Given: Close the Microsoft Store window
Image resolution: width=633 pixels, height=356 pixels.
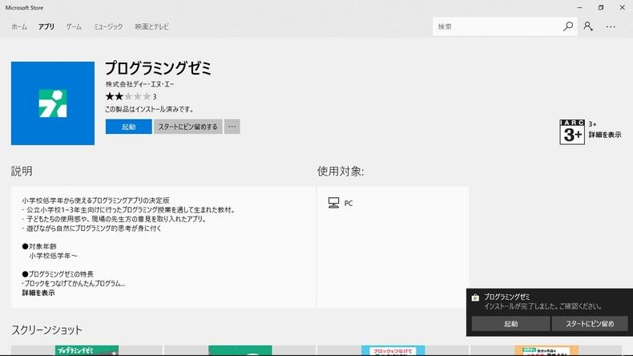Looking at the screenshot, I should coord(622,7).
